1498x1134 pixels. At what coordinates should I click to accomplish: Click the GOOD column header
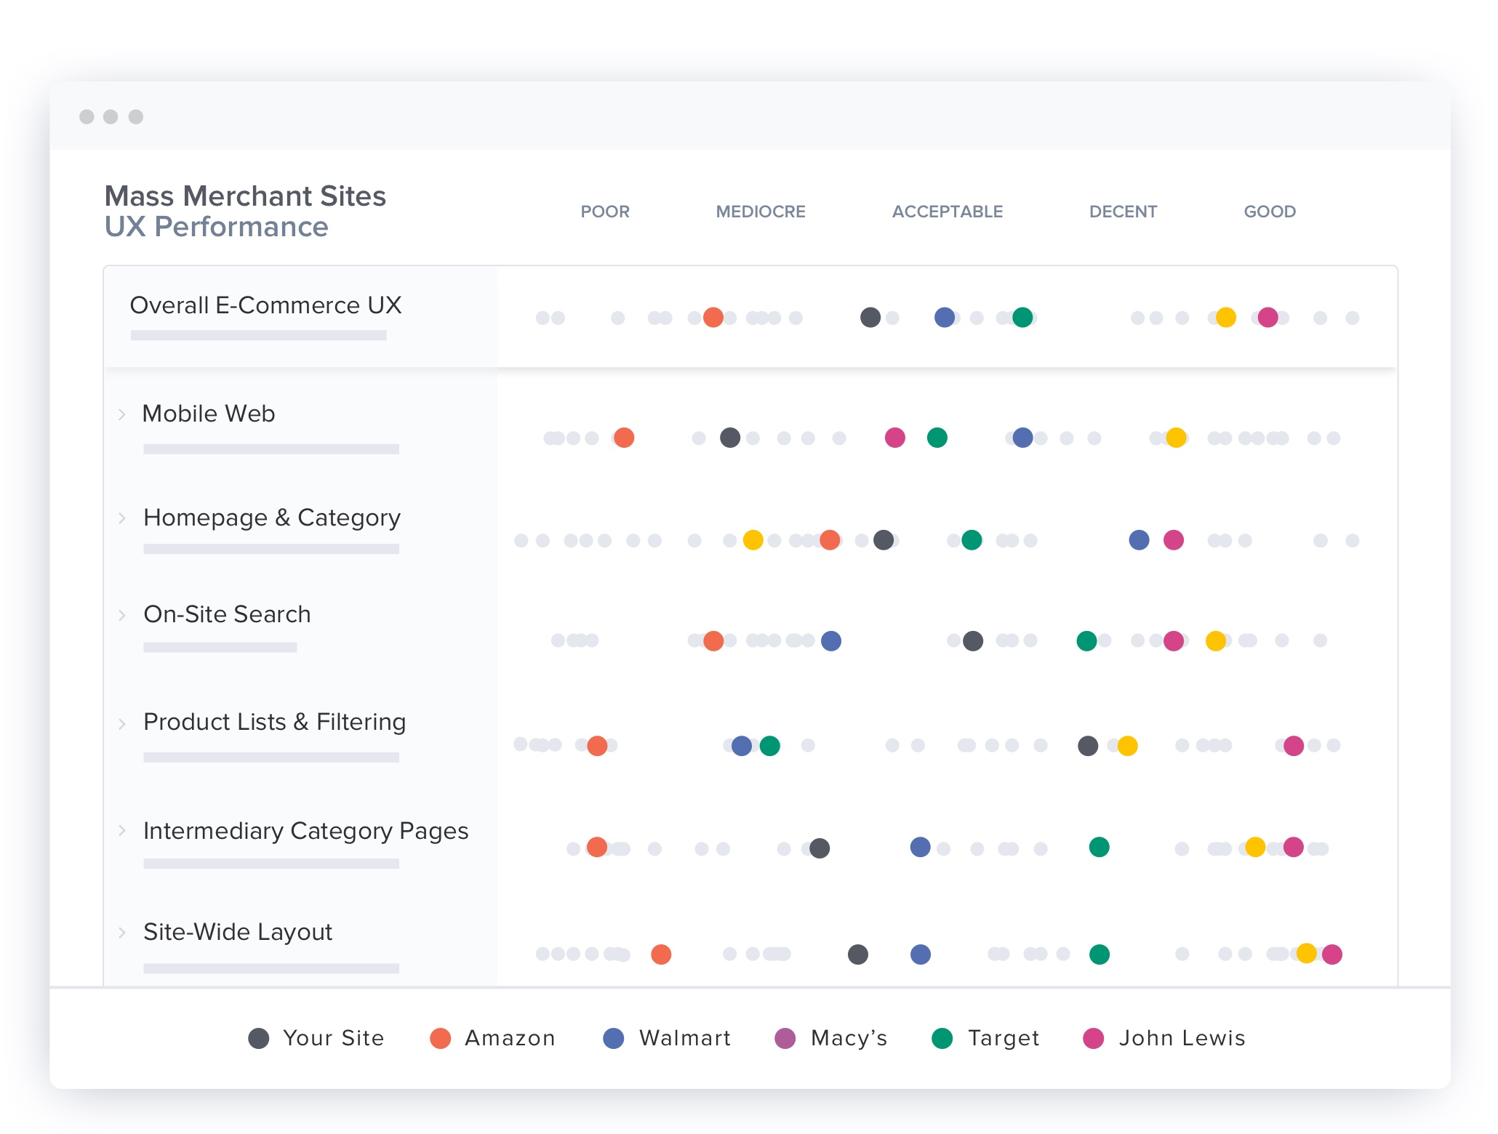coord(1270,212)
